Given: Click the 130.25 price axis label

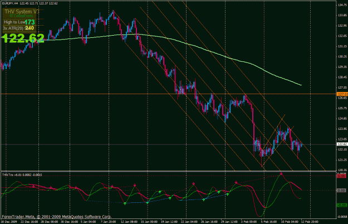Looking at the screenshot, I should (342, 57).
